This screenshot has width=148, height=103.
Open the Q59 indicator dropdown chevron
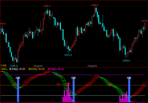point(7,69)
